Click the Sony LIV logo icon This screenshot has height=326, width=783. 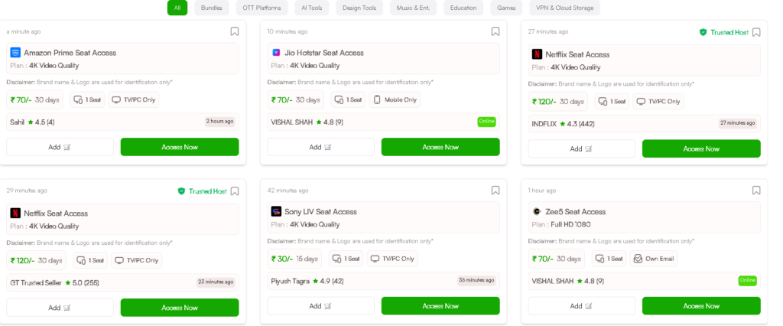276,211
